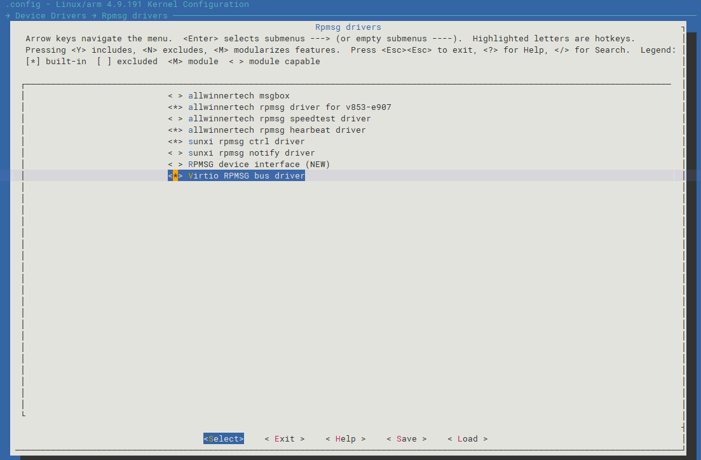The image size is (701, 460).
Task: Toggle sunxi rpmsg ctrl driver marker
Action: click(x=175, y=141)
